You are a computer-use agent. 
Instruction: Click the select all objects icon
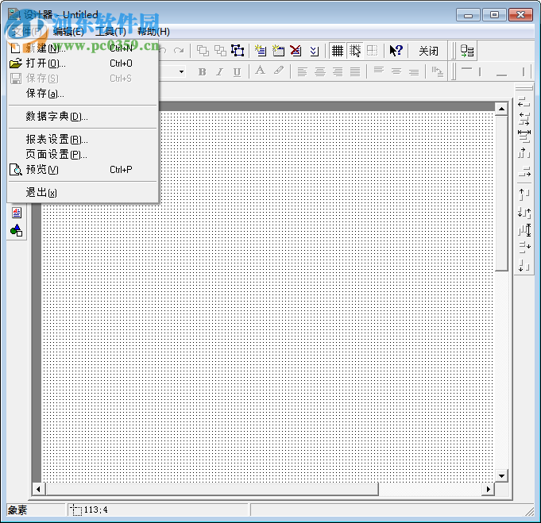pos(238,51)
